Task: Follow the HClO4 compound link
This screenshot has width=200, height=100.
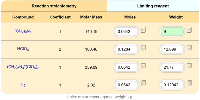Action: pos(23,49)
